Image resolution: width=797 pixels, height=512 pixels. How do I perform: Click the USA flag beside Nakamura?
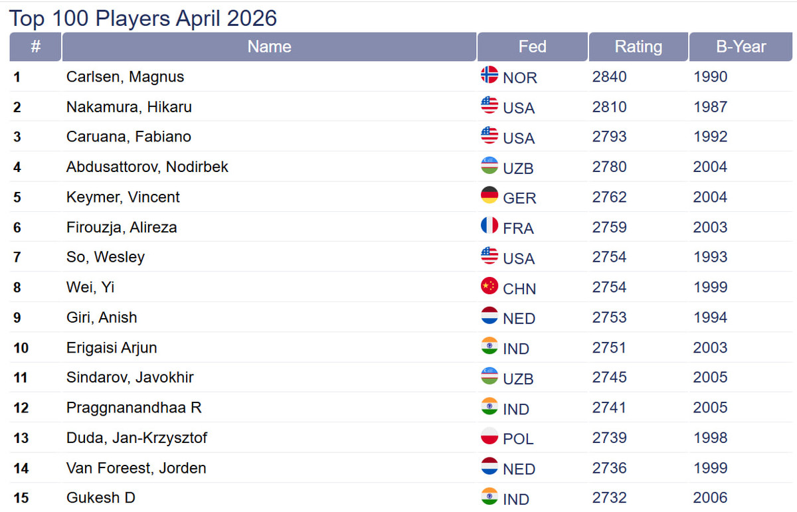[x=489, y=105]
